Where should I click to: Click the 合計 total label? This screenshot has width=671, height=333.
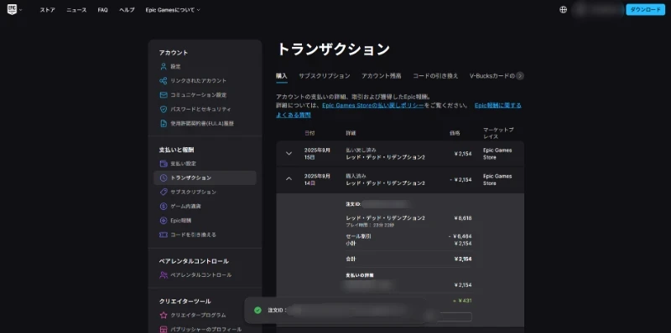pyautogui.click(x=351, y=259)
